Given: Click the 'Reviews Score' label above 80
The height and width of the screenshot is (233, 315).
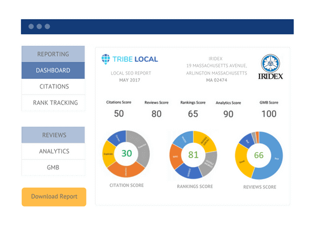Looking at the screenshot, I should [156, 102].
